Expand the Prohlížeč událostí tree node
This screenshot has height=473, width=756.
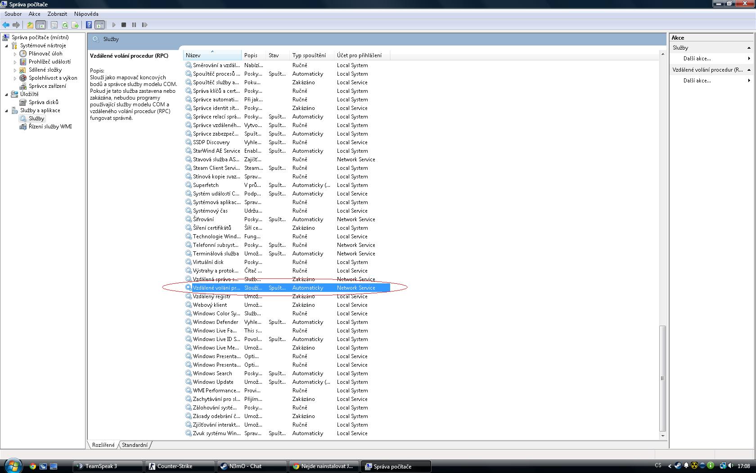pyautogui.click(x=15, y=62)
